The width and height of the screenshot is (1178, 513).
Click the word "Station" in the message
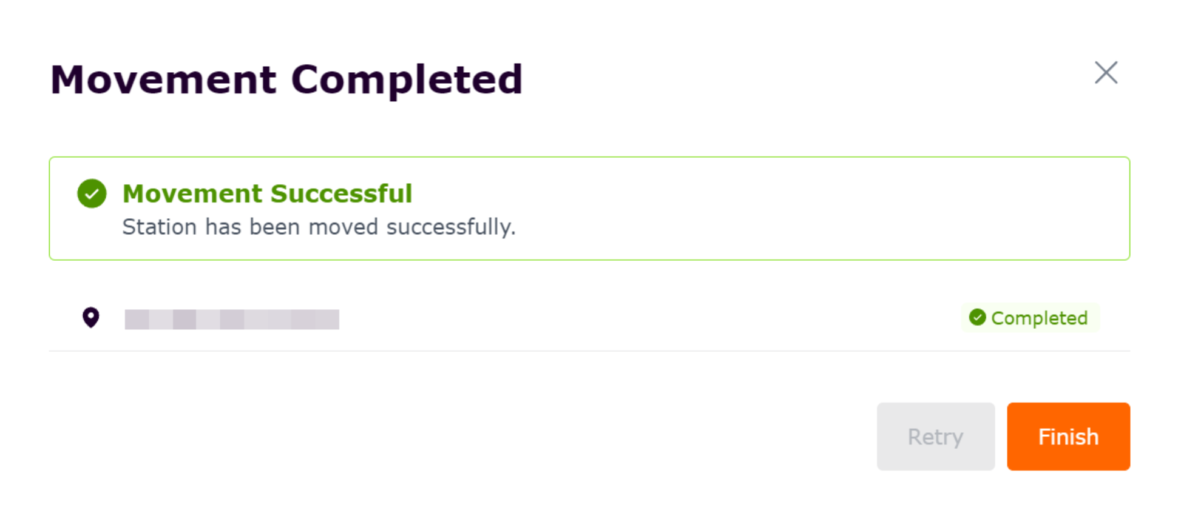click(160, 227)
